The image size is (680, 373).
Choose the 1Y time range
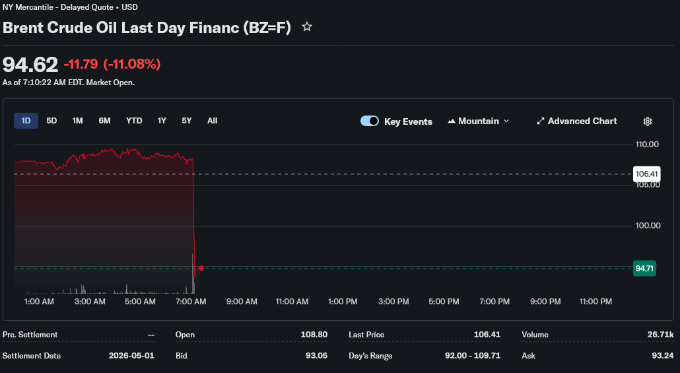coord(162,121)
